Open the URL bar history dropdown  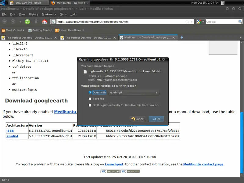(192, 22)
